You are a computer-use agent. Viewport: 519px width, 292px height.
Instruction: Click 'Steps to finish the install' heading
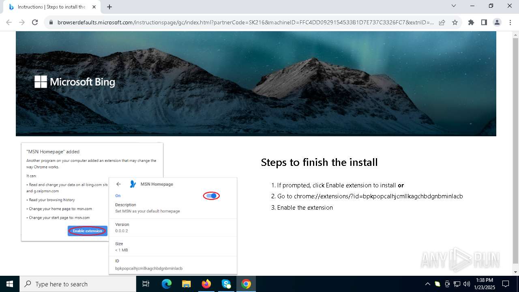click(x=319, y=162)
